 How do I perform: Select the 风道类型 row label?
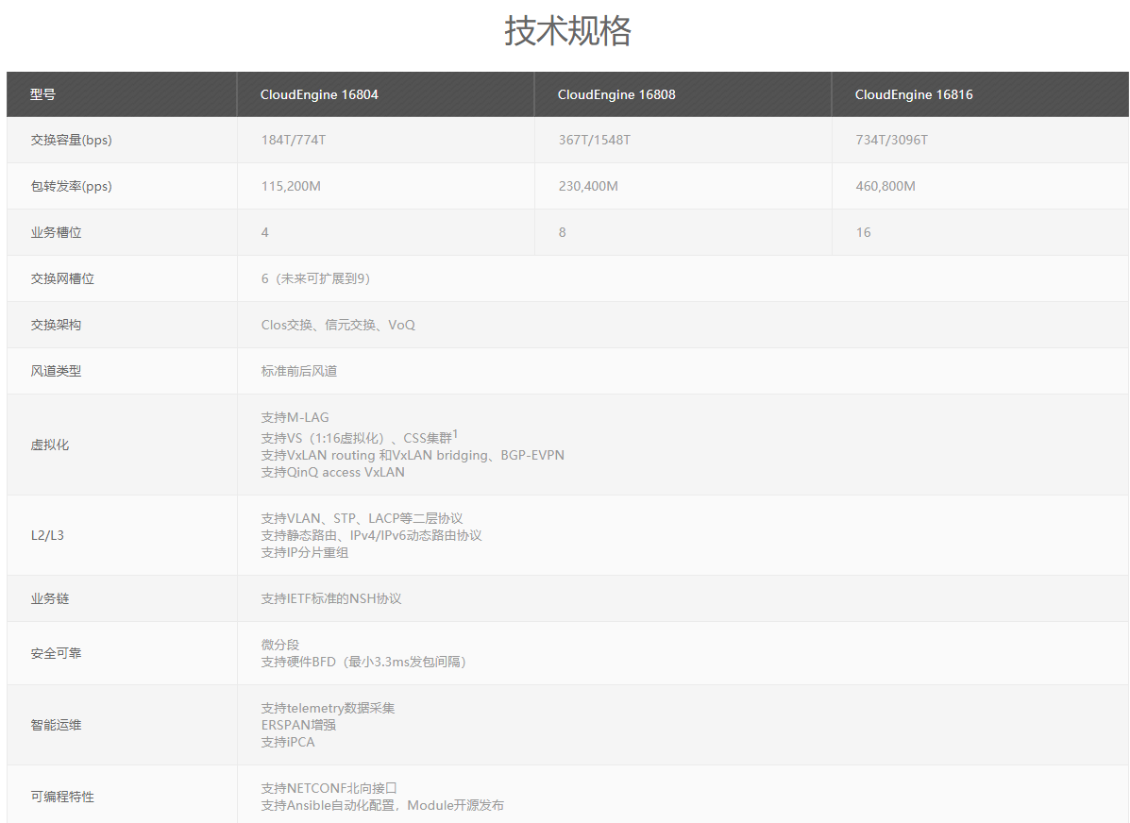(57, 370)
